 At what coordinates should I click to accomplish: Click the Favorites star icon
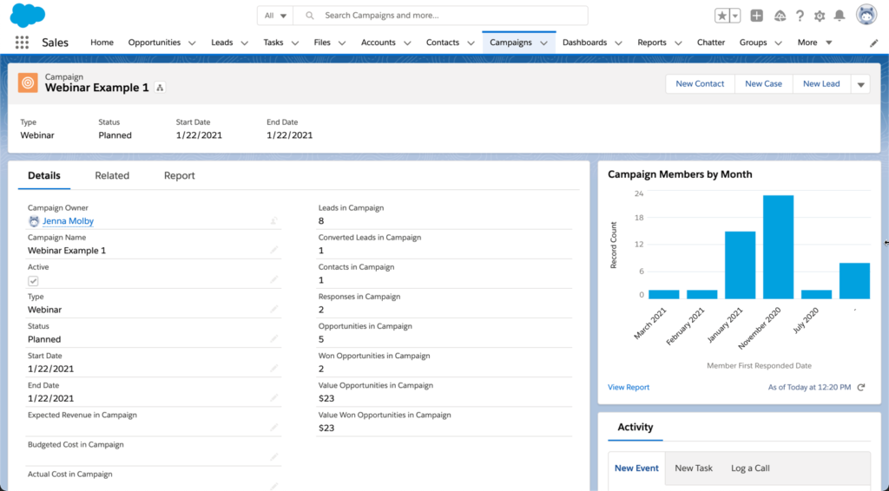722,16
